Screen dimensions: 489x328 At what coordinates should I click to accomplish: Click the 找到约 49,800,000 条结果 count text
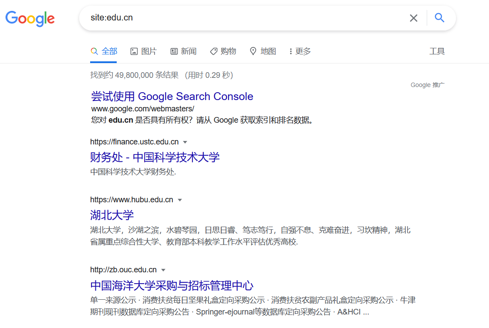(x=135, y=75)
